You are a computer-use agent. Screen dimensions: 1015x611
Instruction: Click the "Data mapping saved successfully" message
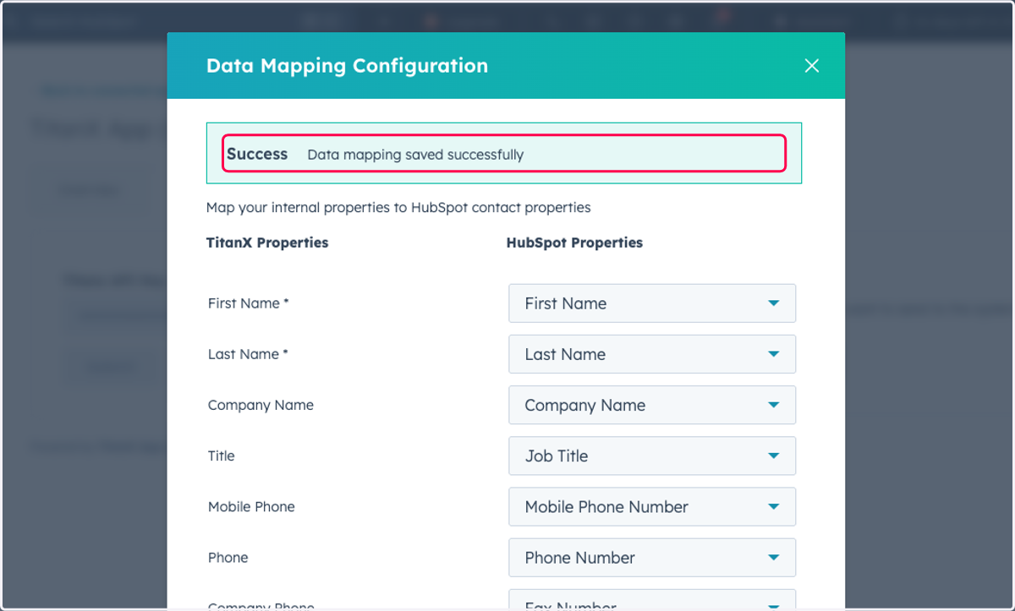coord(415,155)
